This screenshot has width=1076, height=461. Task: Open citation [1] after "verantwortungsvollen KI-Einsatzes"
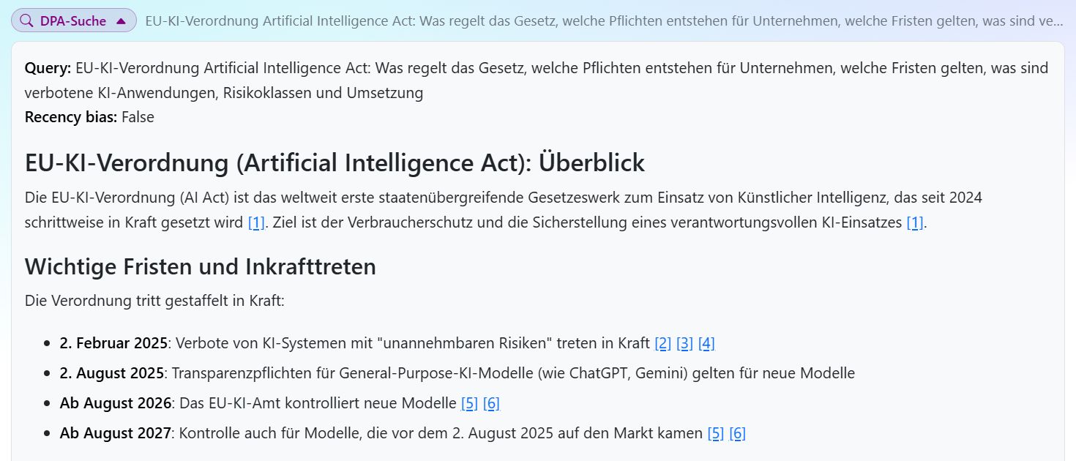(x=915, y=223)
